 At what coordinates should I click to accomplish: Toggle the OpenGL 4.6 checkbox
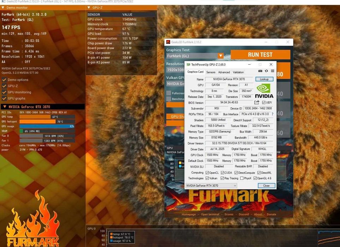(x=255, y=178)
